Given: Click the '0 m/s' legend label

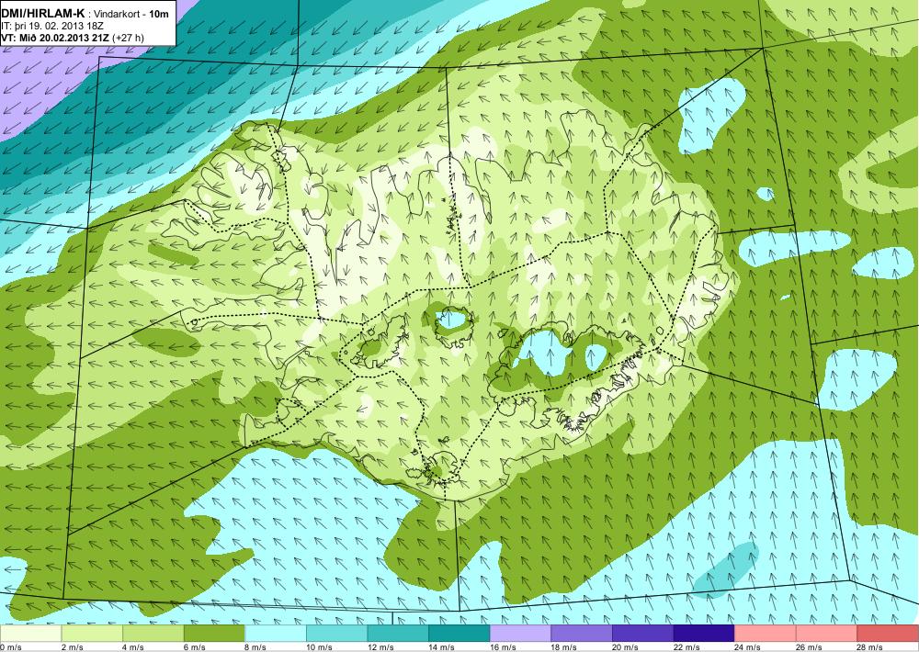Looking at the screenshot, I should pos(11,647).
